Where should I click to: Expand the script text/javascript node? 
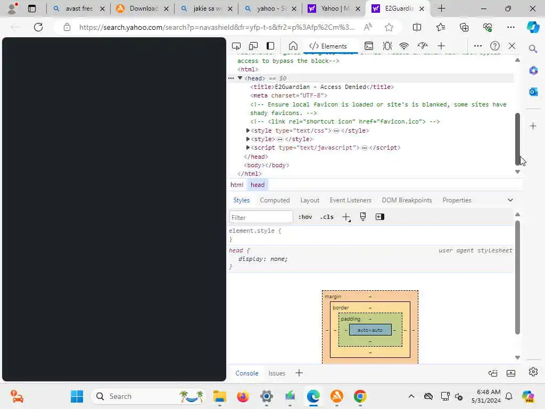248,148
